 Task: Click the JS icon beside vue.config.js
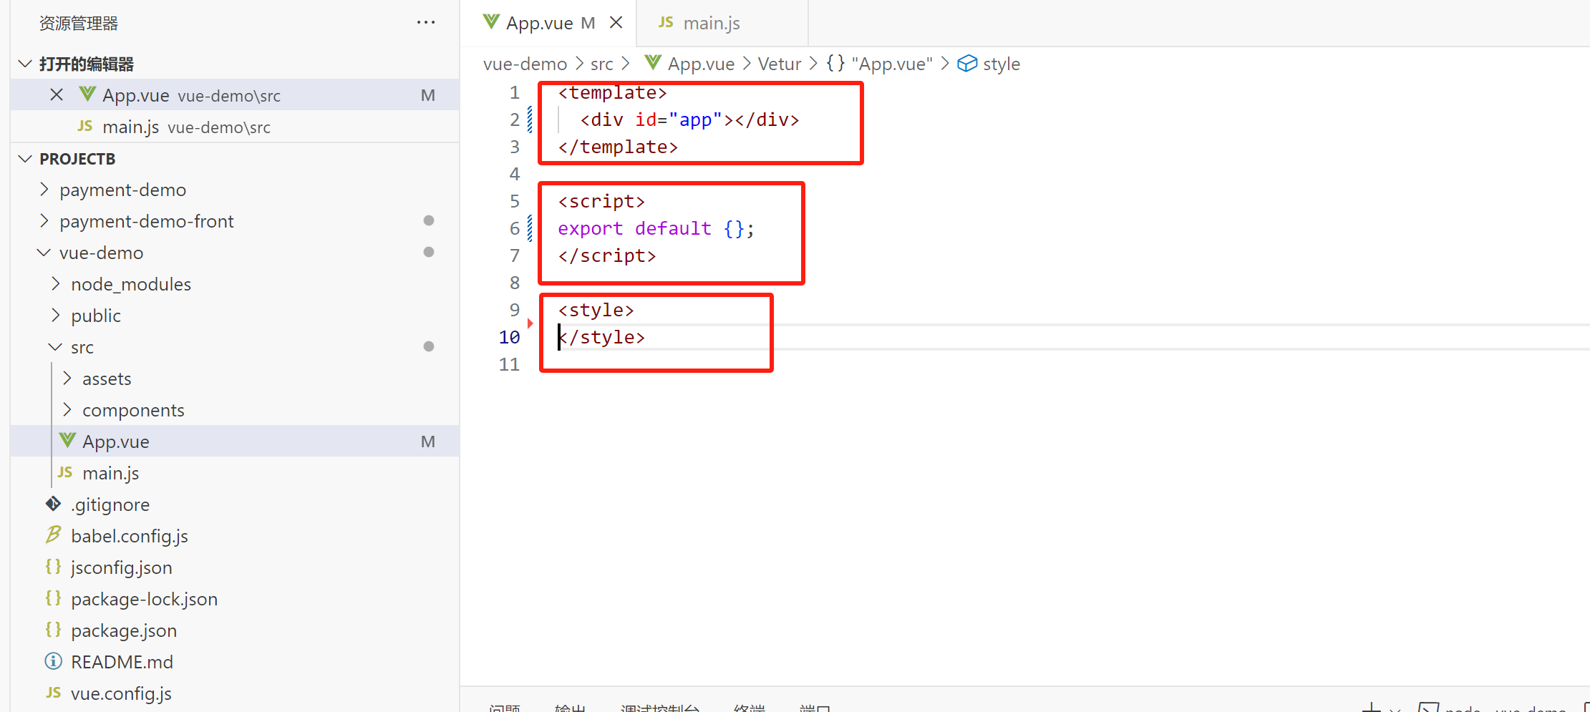(54, 693)
